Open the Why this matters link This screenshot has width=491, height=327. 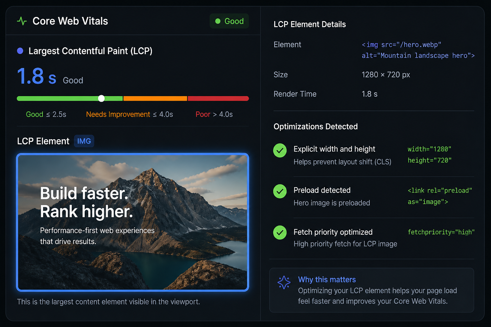[x=327, y=280]
